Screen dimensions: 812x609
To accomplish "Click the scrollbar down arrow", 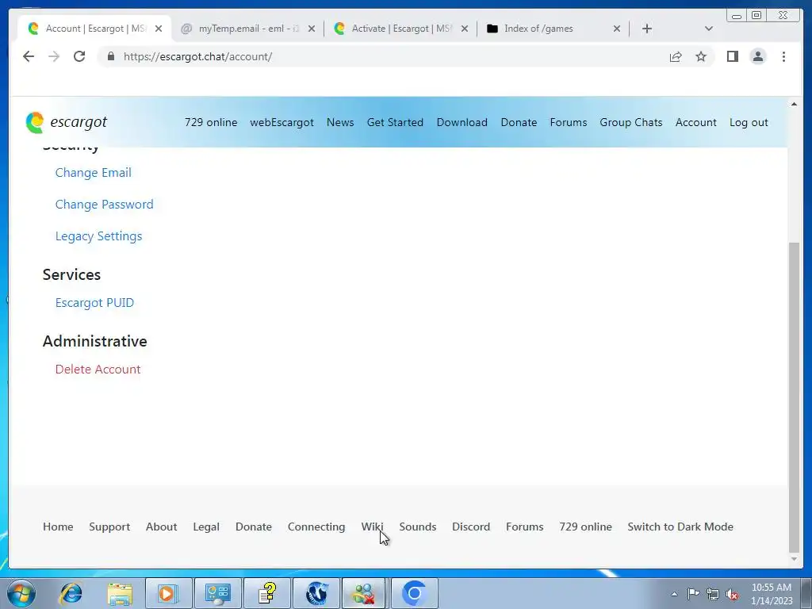I will point(794,559).
